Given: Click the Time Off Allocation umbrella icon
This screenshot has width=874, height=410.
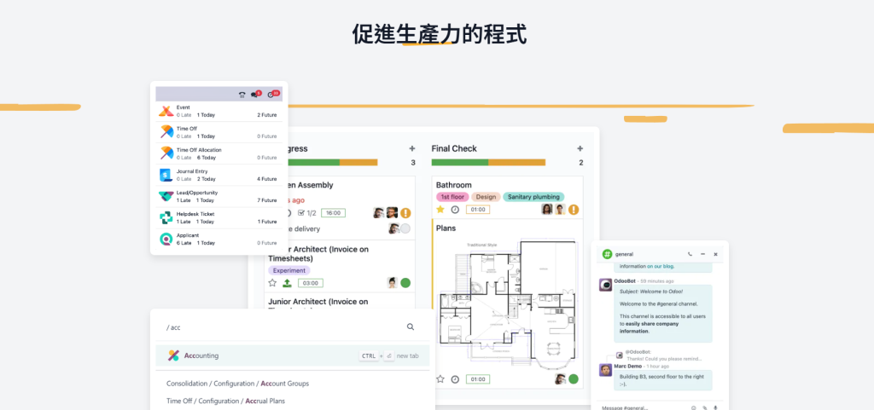Looking at the screenshot, I should tap(166, 153).
